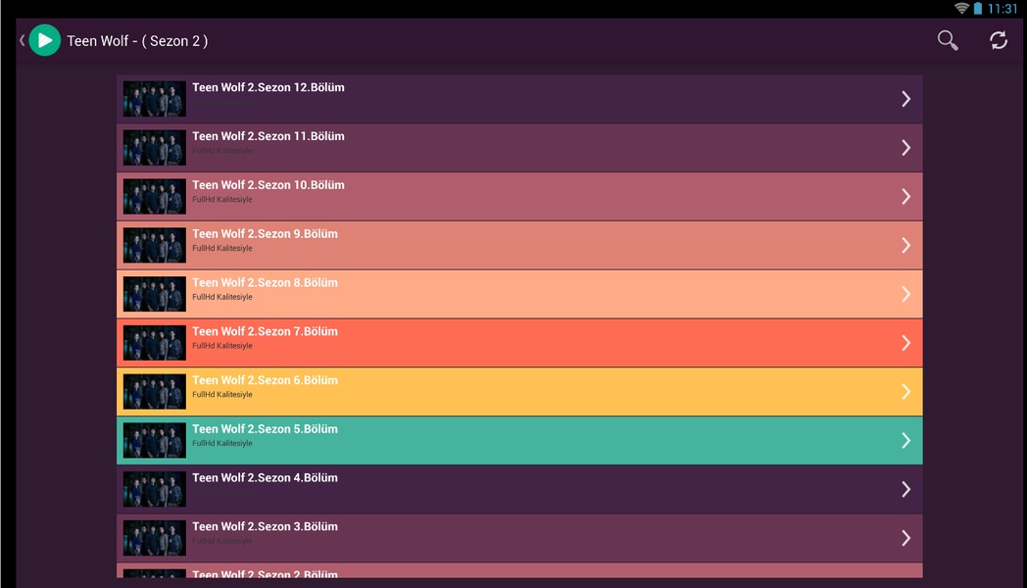Open chevron for 2.Sezon 3.Bölüm
Viewport: 1027px width, 588px height.
905,538
